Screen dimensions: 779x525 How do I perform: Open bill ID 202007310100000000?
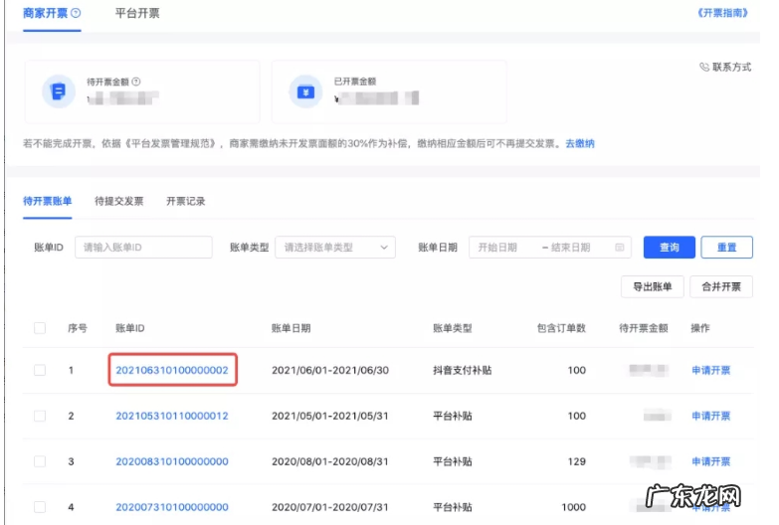(x=172, y=507)
